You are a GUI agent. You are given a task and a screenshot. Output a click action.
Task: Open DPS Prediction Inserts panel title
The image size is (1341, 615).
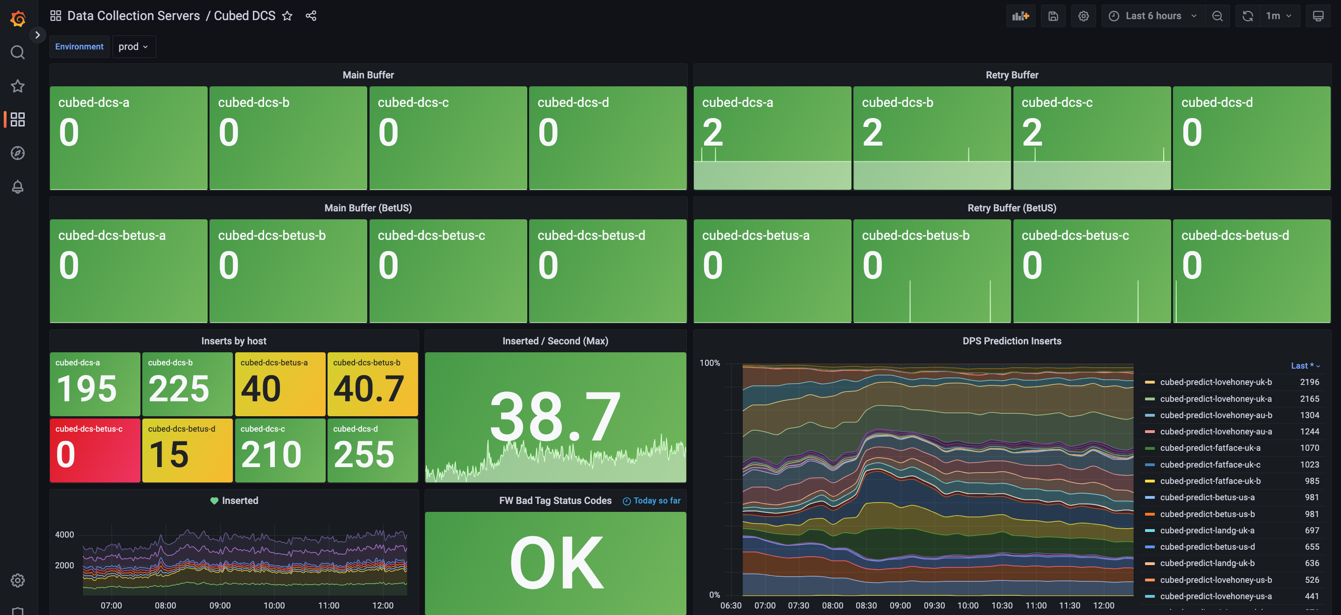coord(1012,341)
